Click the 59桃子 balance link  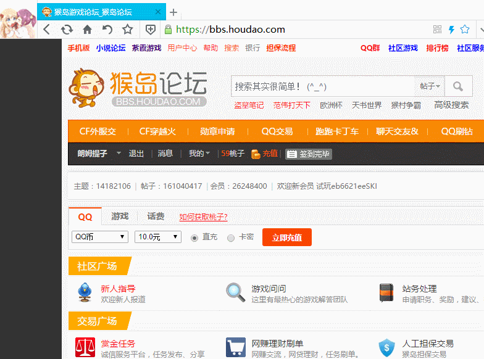(x=233, y=153)
